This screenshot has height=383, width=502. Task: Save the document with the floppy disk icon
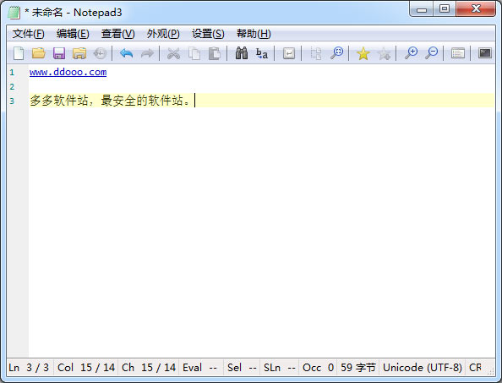coord(59,53)
